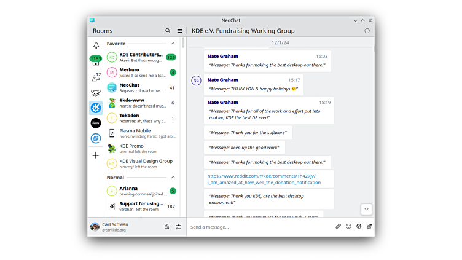462x260 pixels.
Task: Collapse the Normal rooms section
Action: [x=173, y=178]
